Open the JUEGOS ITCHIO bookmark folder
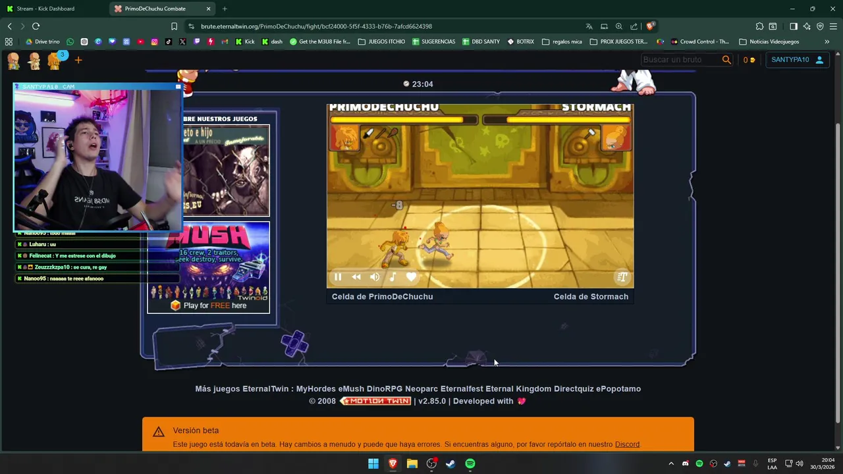843x474 pixels. (382, 41)
